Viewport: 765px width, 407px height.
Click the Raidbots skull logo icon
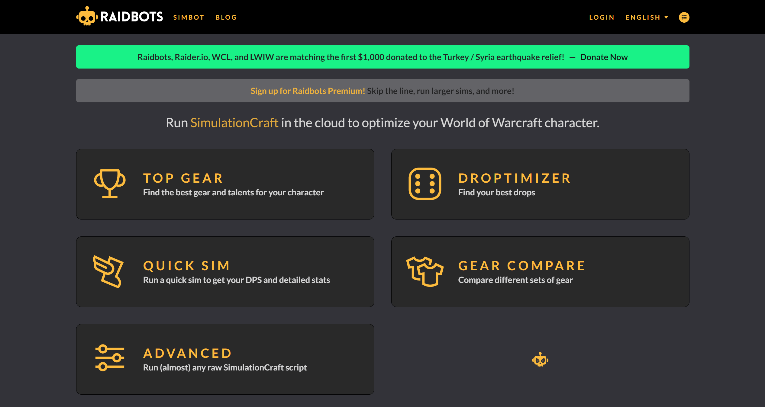coord(86,17)
